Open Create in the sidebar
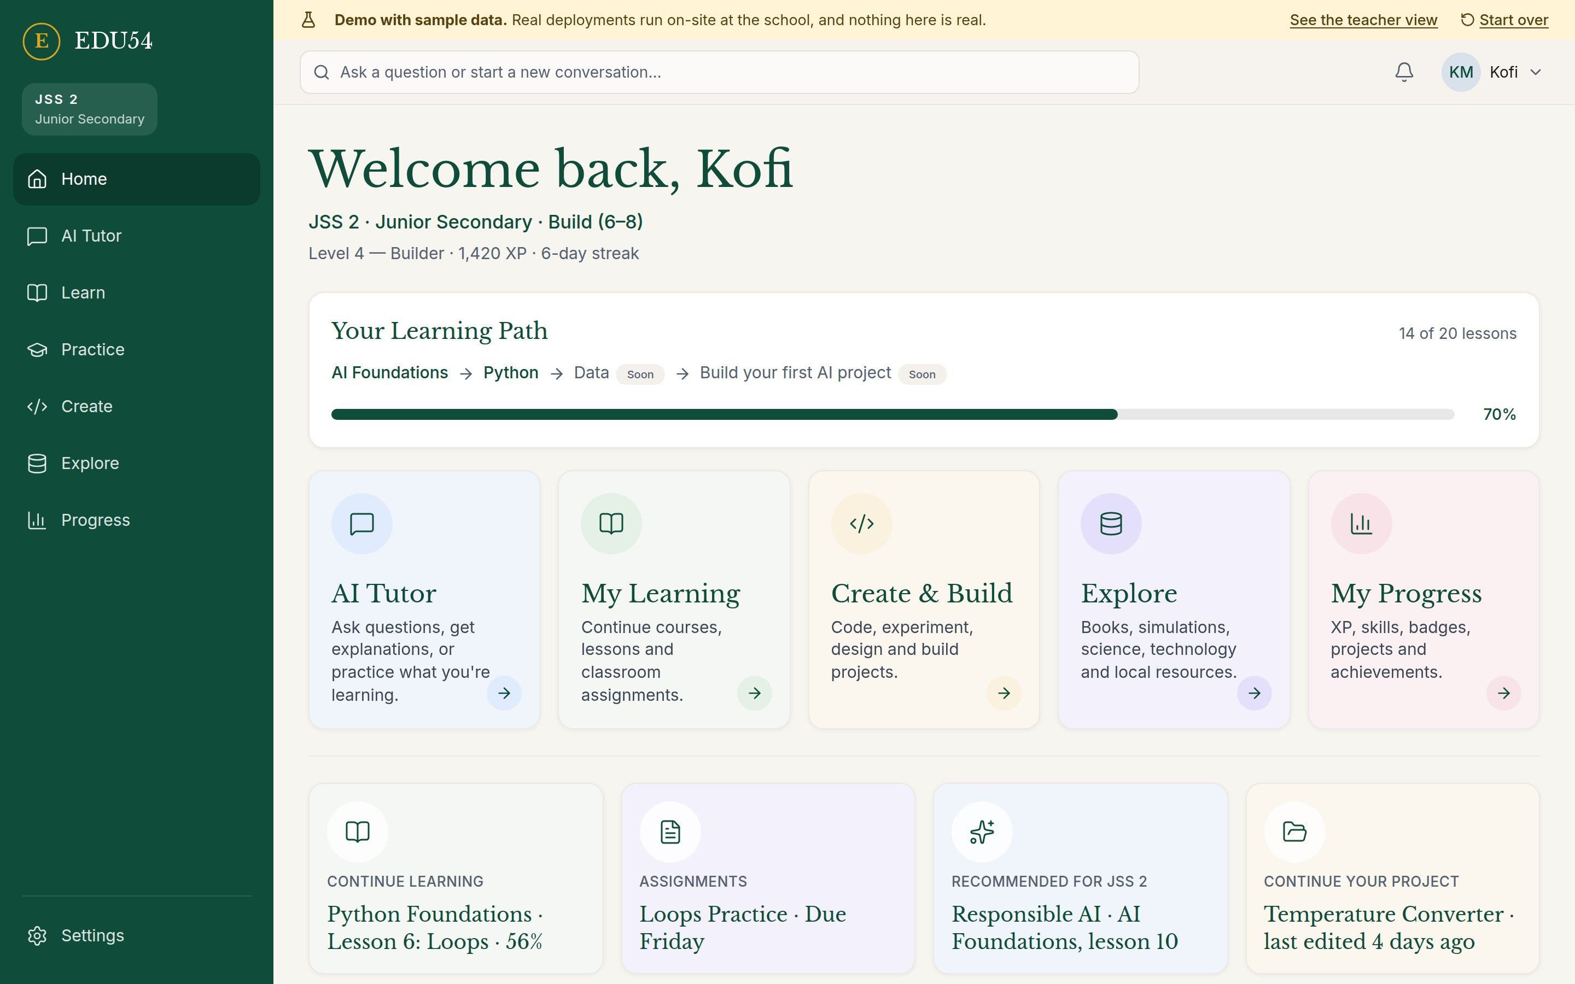 (x=137, y=407)
